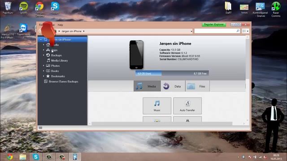Click the iPhone device image
This screenshot has width=287, height=161.
tap(136, 55)
